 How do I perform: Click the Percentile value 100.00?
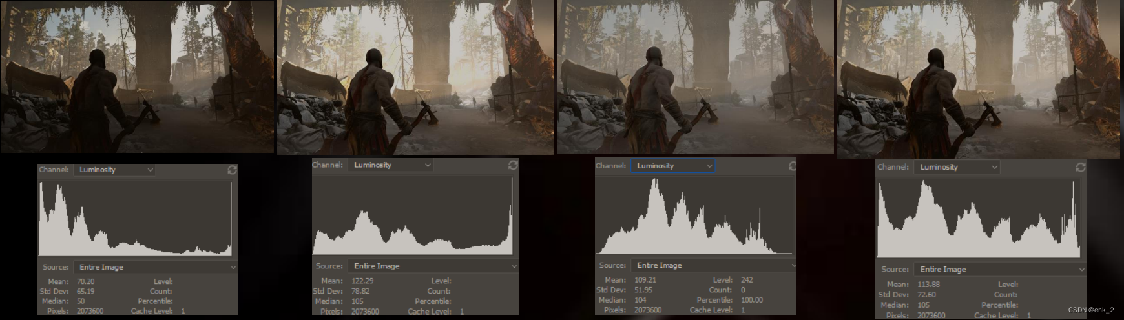coord(752,300)
